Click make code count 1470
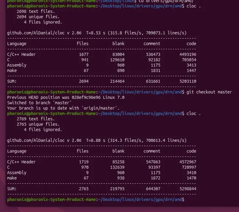The image size is (239, 212). pyautogui.click(x=192, y=178)
